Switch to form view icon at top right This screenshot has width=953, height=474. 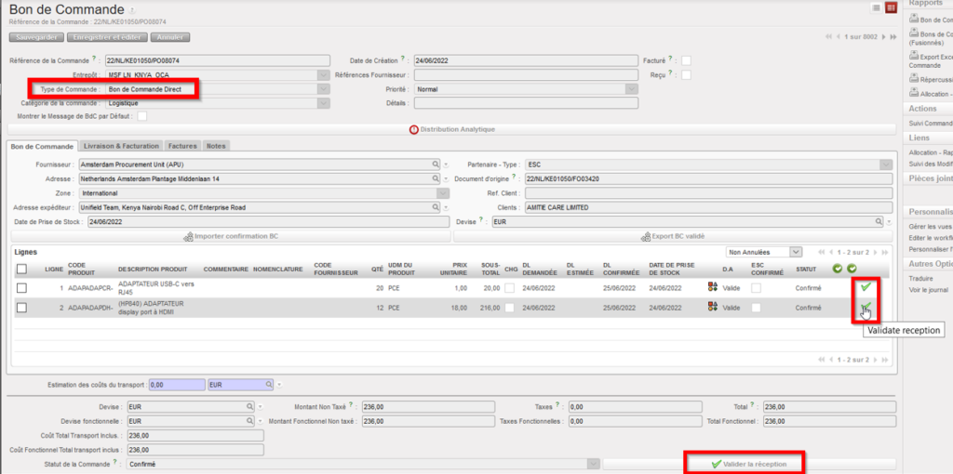[891, 7]
